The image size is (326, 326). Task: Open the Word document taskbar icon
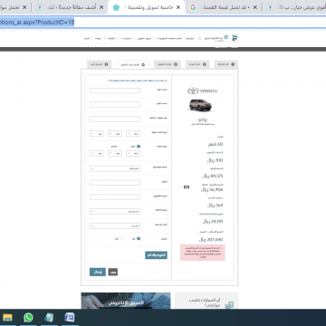click(70, 317)
